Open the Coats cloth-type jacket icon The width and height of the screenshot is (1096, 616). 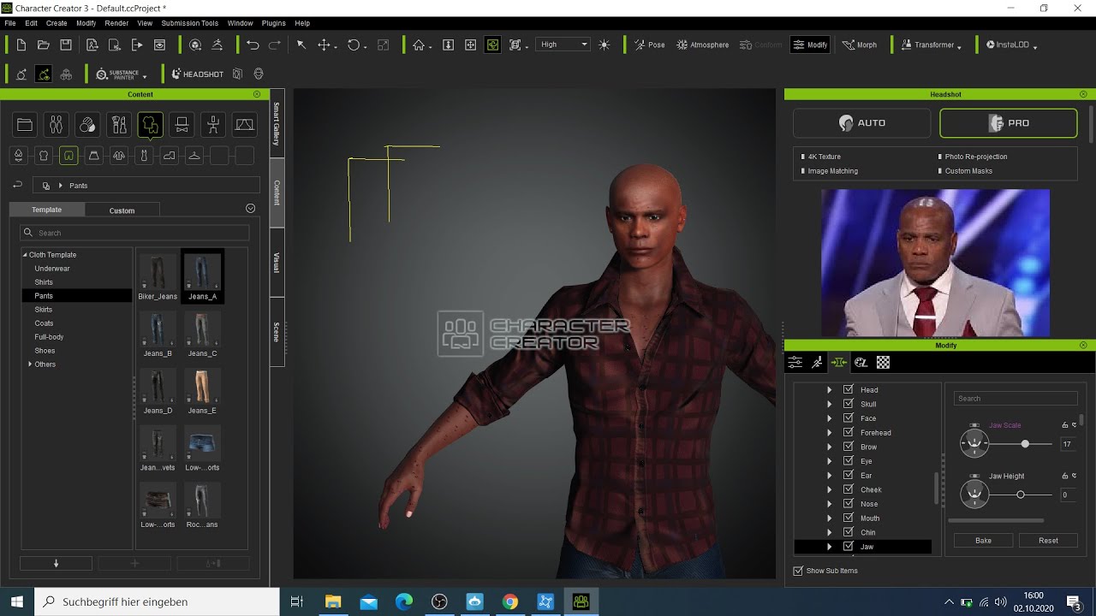(x=119, y=156)
